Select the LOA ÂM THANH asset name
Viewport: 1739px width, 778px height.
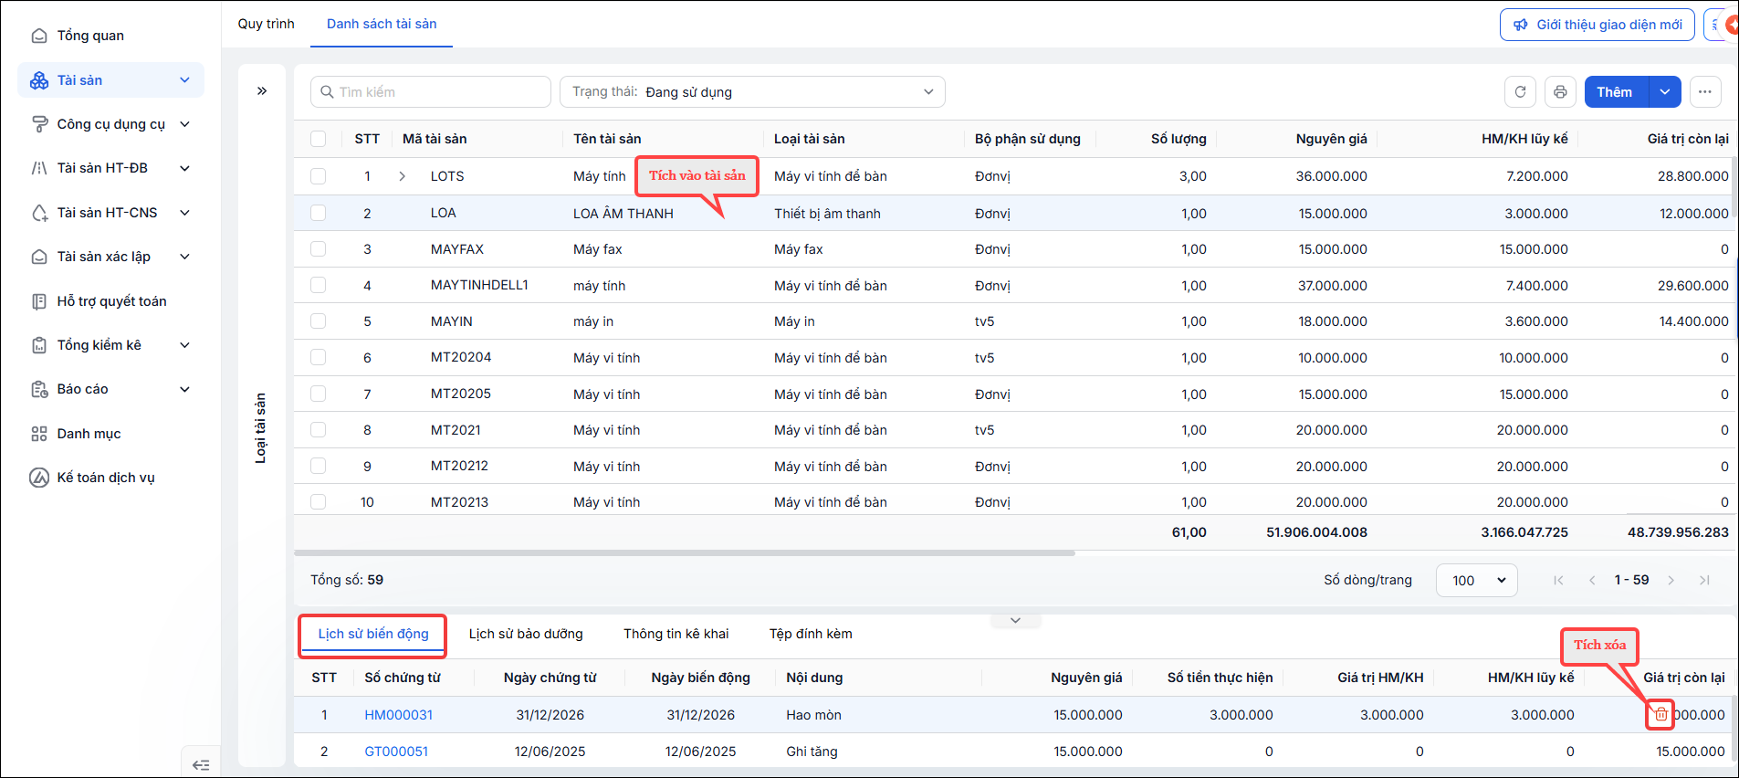pos(623,214)
